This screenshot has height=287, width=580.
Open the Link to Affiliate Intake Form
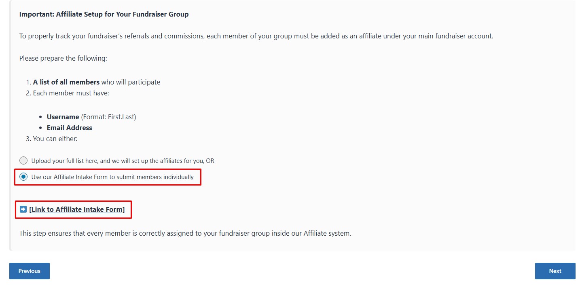[77, 209]
